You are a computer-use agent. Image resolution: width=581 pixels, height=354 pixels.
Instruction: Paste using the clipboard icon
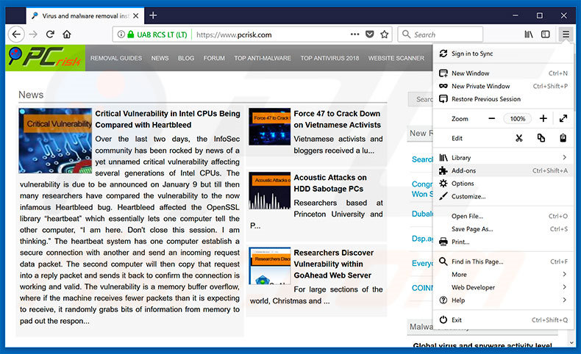pos(563,138)
